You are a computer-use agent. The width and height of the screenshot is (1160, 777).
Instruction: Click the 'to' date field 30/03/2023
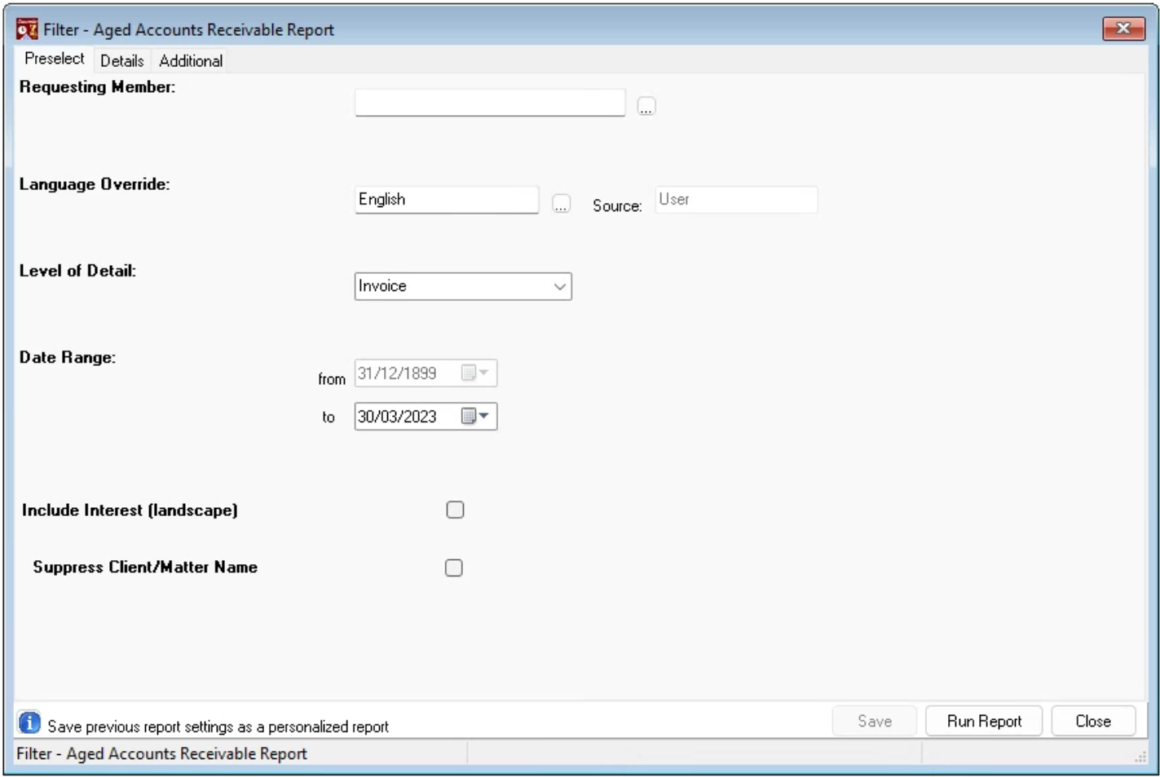click(426, 416)
